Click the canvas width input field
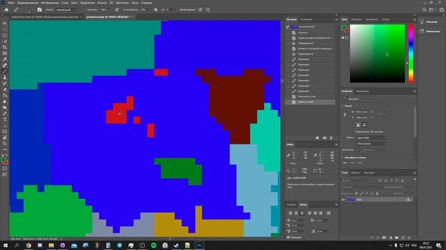The width and height of the screenshot is (446, 250). click(x=361, y=112)
